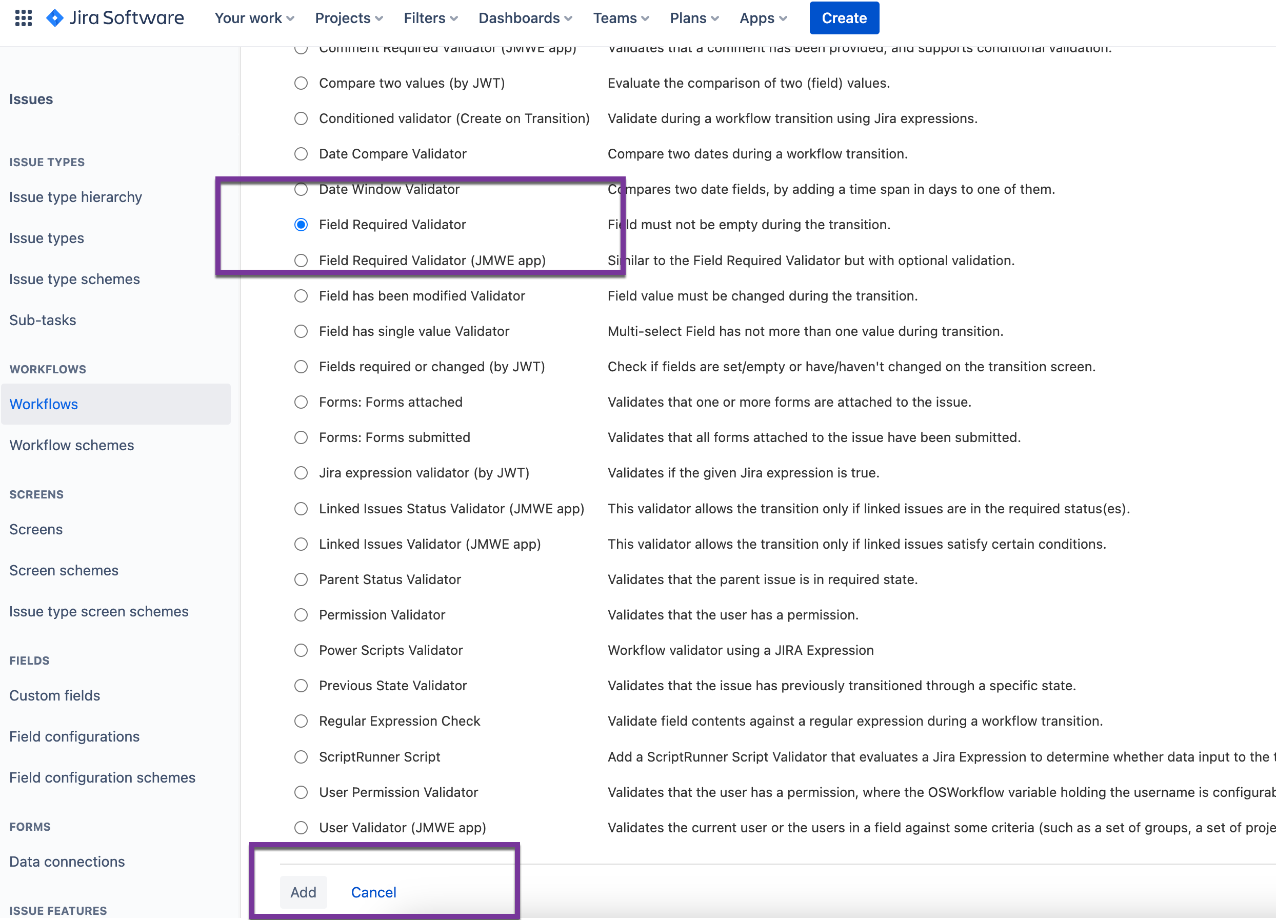Choose the Regular Expression Check radio button
Image resolution: width=1276 pixels, height=920 pixels.
coord(301,721)
